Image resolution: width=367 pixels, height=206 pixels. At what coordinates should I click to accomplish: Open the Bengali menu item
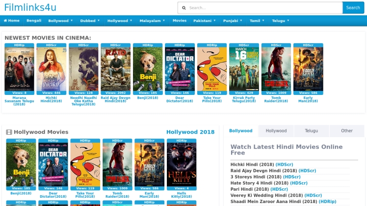click(x=34, y=21)
